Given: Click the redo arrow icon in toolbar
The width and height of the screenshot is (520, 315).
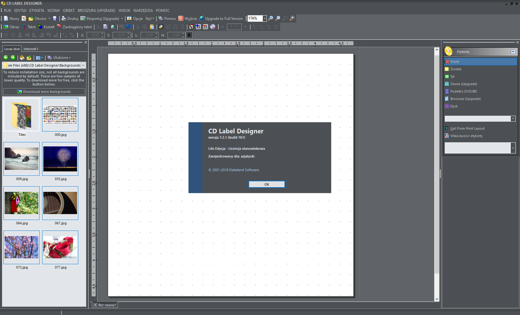Looking at the screenshot, I should pos(129,27).
